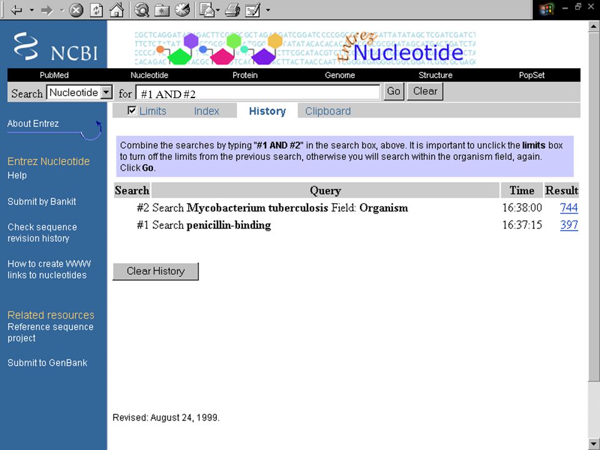The image size is (600, 450).
Task: Open the Back button history dropdown arrow
Action: [x=32, y=9]
